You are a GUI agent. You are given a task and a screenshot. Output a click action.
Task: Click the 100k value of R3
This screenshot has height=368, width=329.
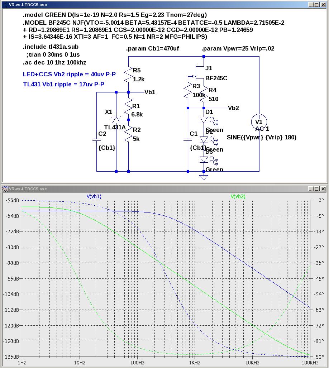199,95
